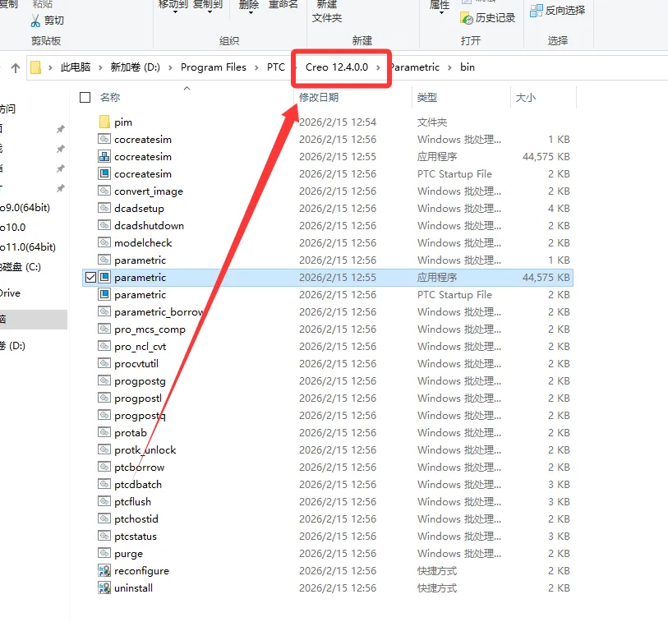Viewport: 668px width, 622px height.
Task: Open the pim folder icon
Action: pos(104,122)
